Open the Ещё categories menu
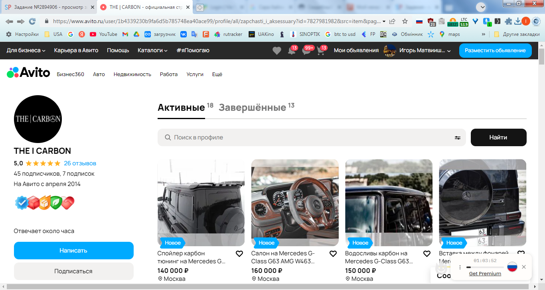 (x=217, y=74)
